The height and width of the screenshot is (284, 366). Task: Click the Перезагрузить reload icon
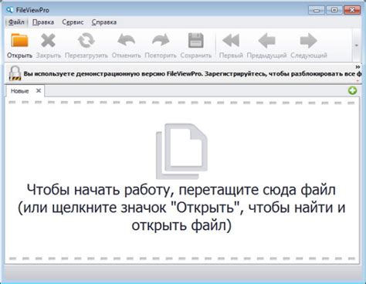tap(86, 40)
